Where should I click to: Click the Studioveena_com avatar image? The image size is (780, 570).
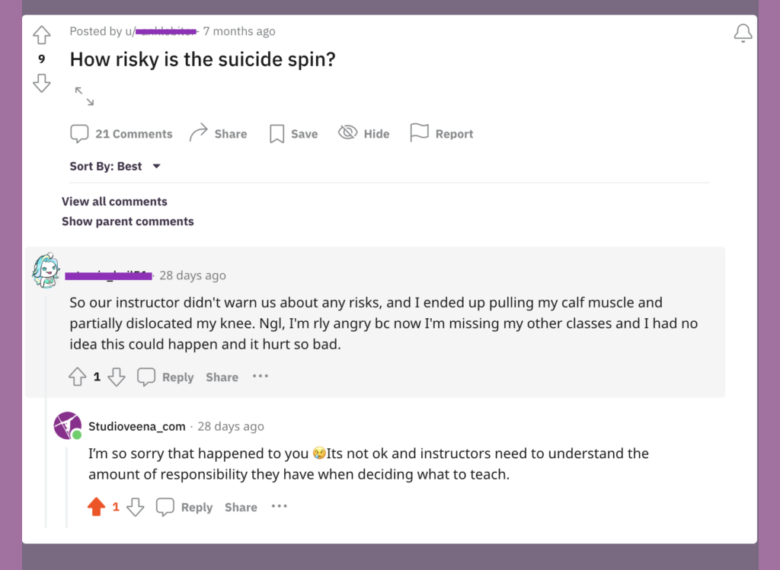[68, 425]
